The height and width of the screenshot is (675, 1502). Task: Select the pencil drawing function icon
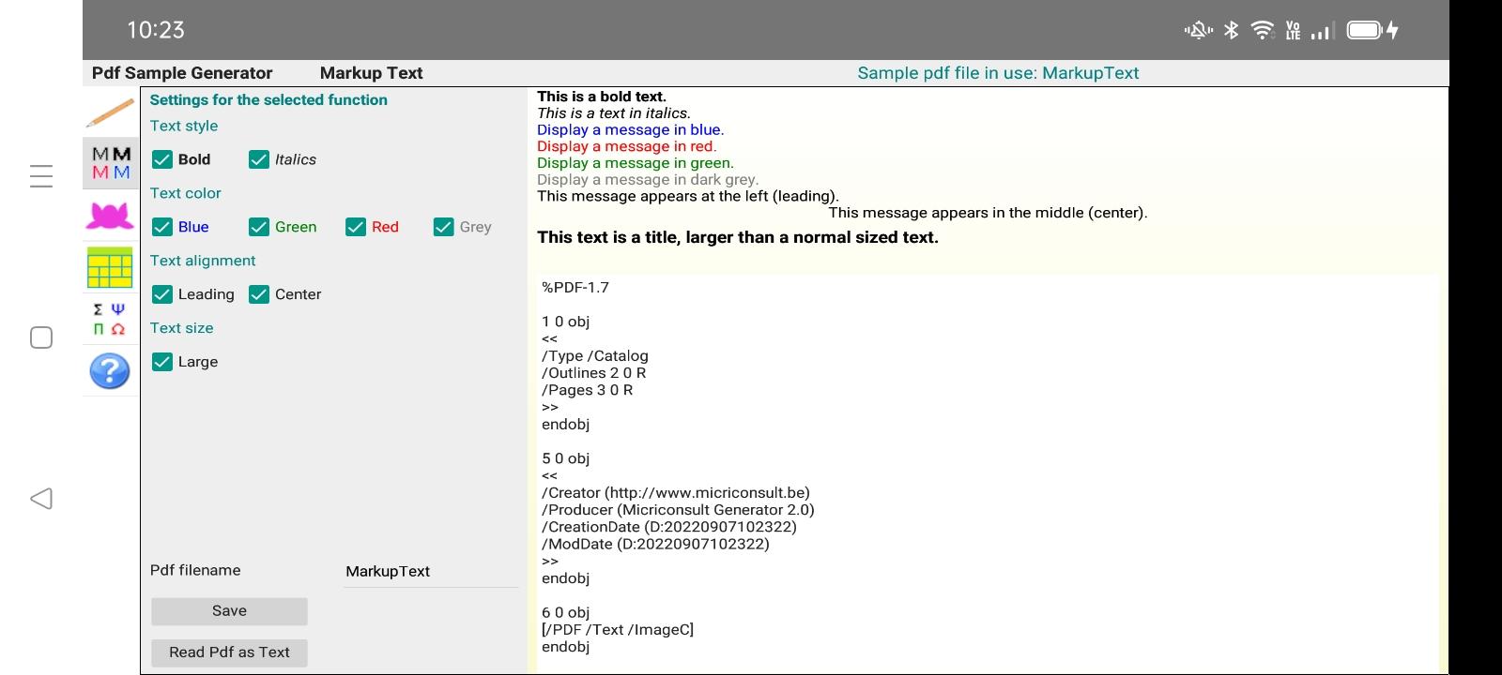(x=110, y=112)
